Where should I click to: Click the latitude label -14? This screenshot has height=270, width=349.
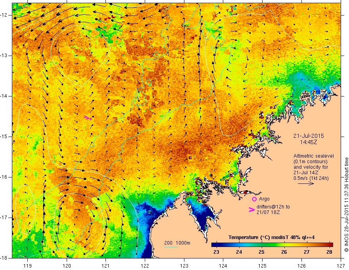pos(4,96)
